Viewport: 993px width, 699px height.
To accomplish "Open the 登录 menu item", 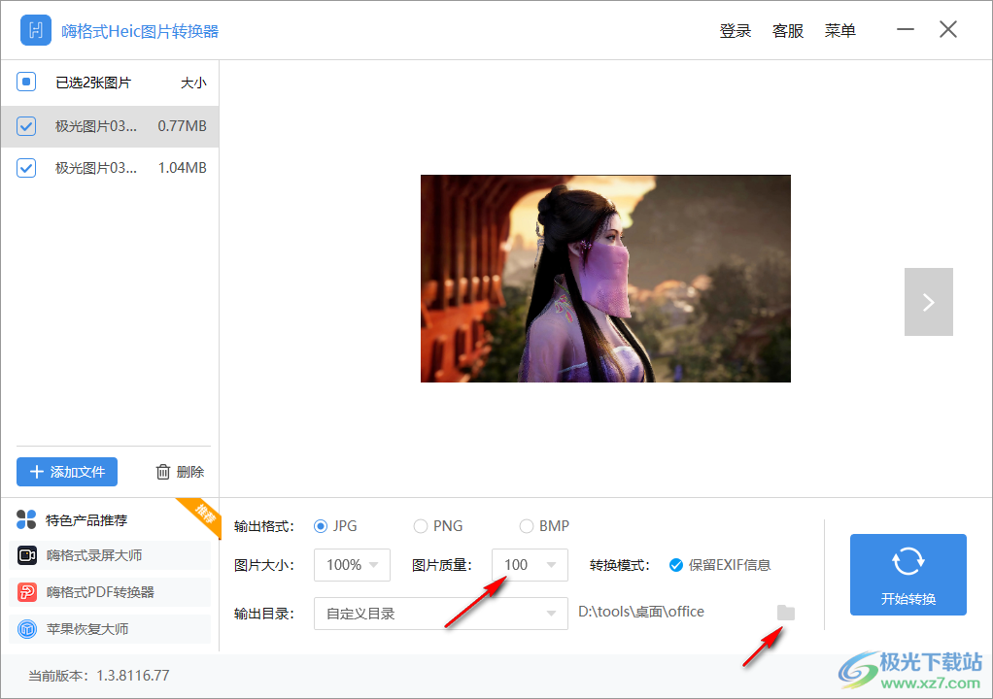I will 736,30.
